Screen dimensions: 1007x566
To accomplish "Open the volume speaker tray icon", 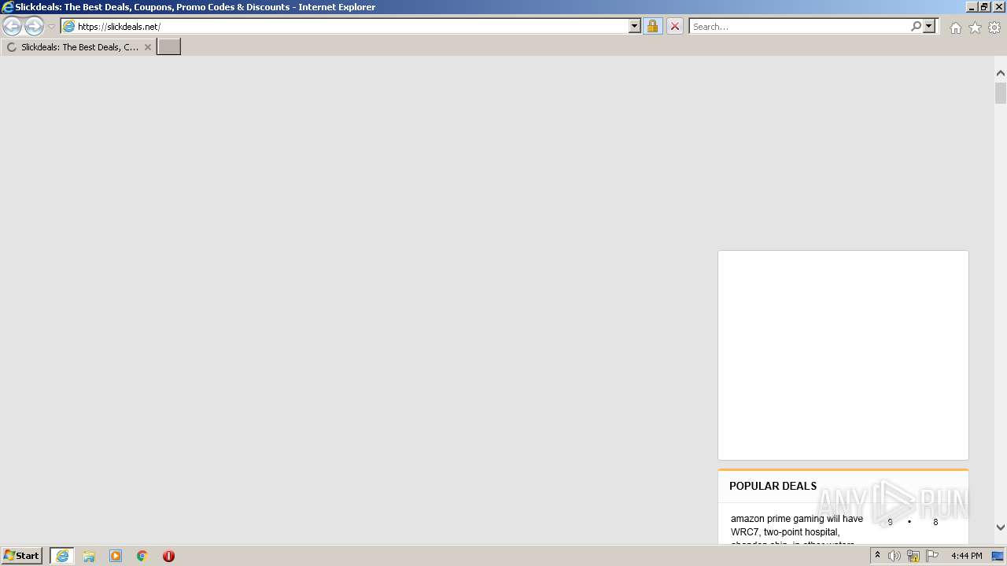I will [894, 556].
